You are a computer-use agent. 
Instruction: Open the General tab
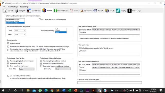pyautogui.click(x=8, y=11)
